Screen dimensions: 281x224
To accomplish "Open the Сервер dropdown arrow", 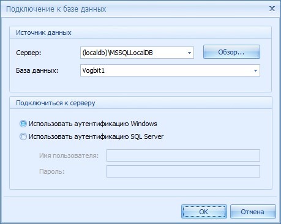I will (189, 53).
